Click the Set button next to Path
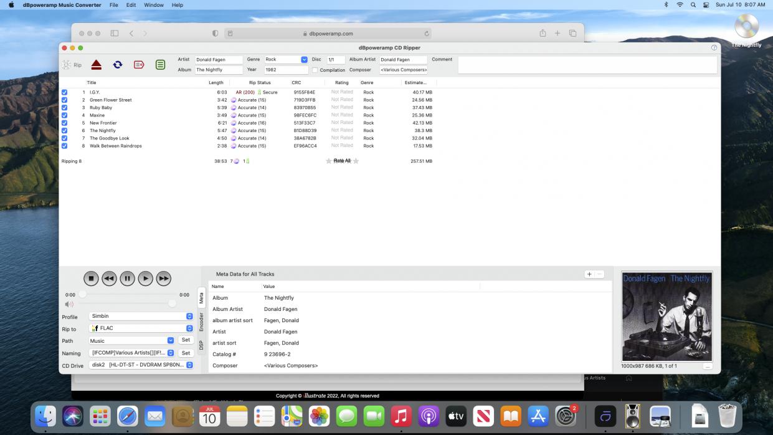The height and width of the screenshot is (435, 773). point(186,340)
